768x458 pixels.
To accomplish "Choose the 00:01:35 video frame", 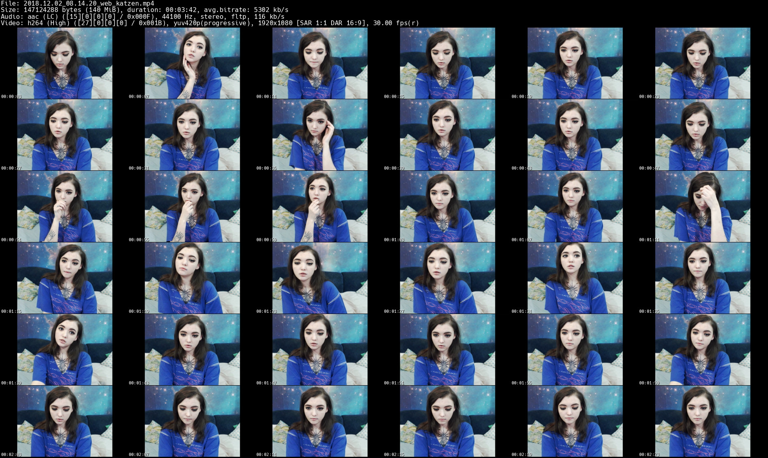I will [703, 278].
